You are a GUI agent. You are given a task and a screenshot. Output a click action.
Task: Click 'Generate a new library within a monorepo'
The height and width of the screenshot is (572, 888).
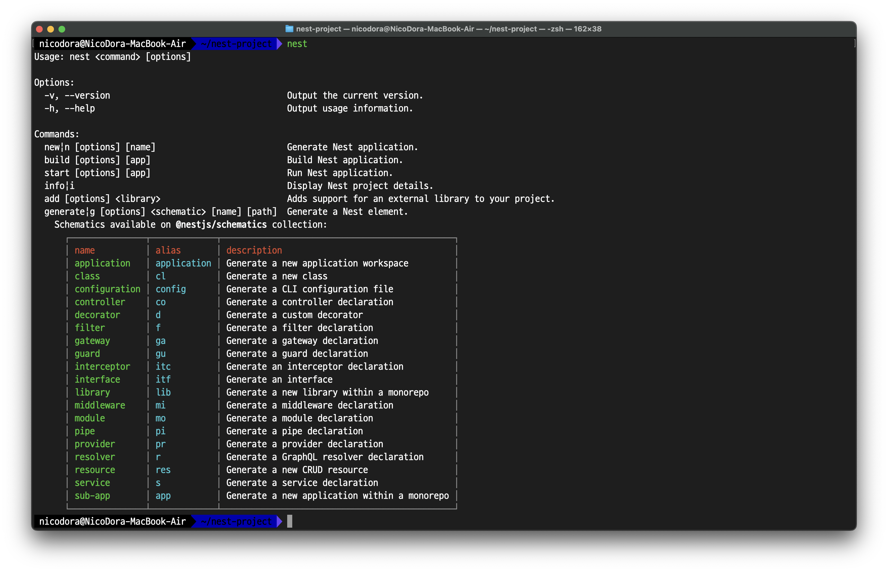(x=327, y=393)
